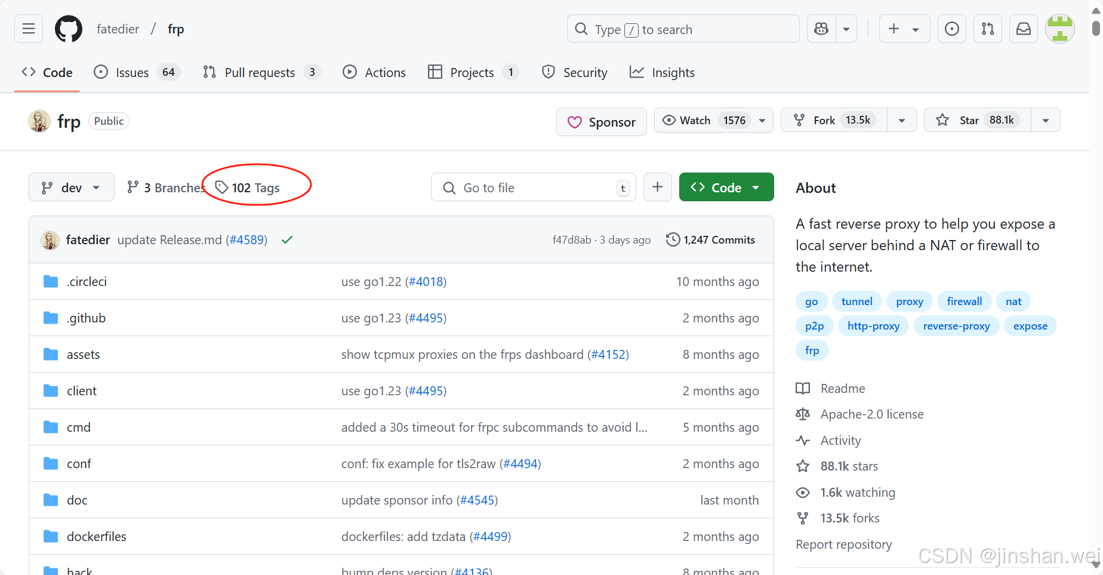This screenshot has width=1103, height=575.
Task: Switch to the Issues tab
Action: [137, 72]
